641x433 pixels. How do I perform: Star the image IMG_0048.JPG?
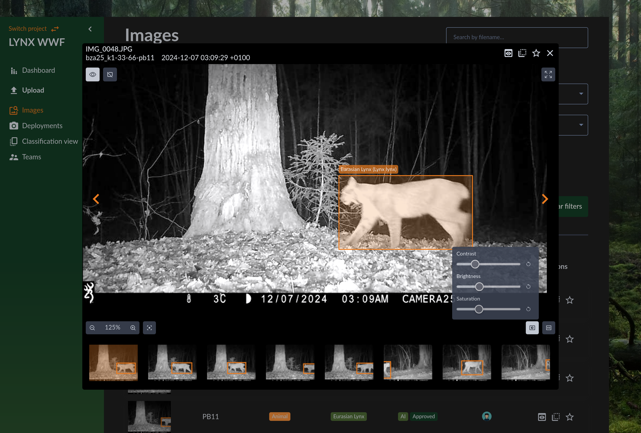[536, 53]
